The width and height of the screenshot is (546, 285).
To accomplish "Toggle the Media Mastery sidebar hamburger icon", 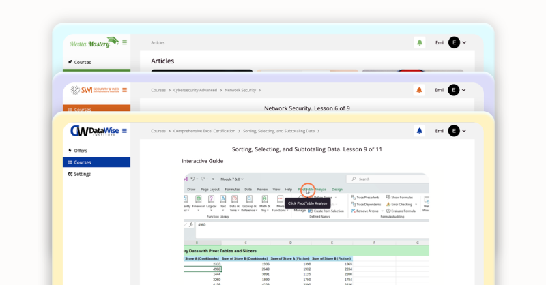I will (124, 42).
